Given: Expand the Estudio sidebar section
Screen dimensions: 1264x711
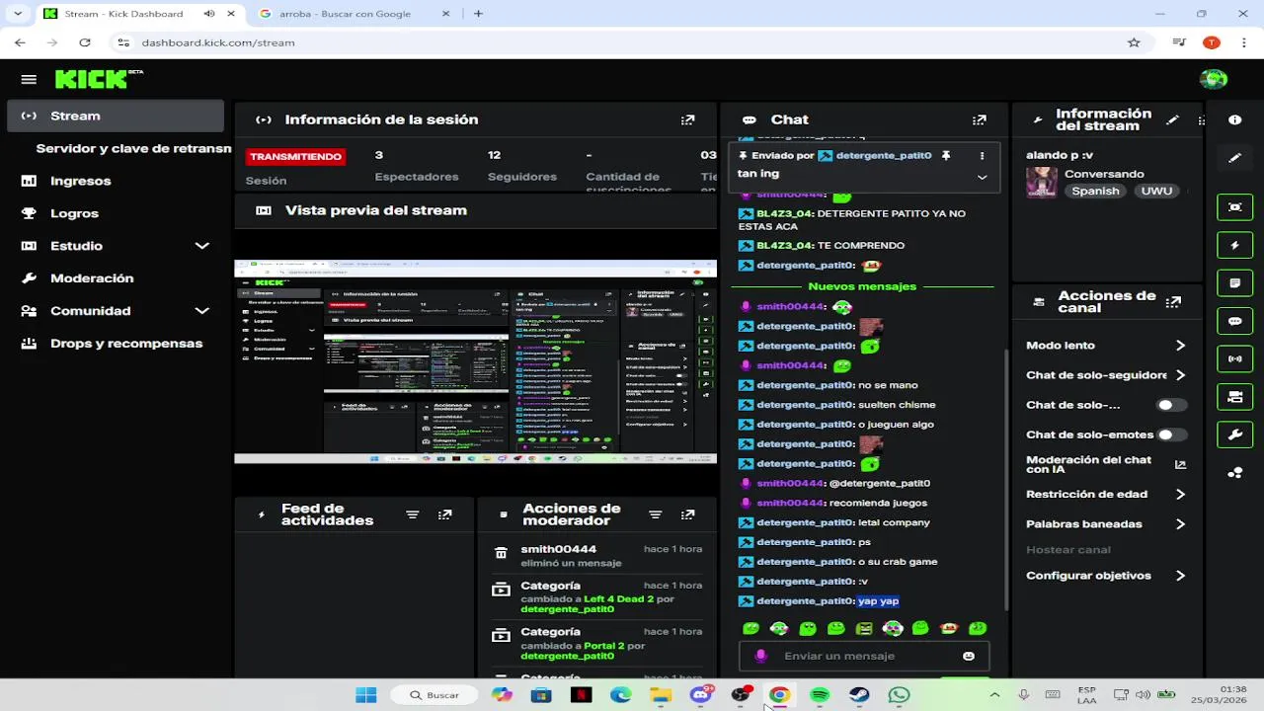Looking at the screenshot, I should (x=201, y=246).
